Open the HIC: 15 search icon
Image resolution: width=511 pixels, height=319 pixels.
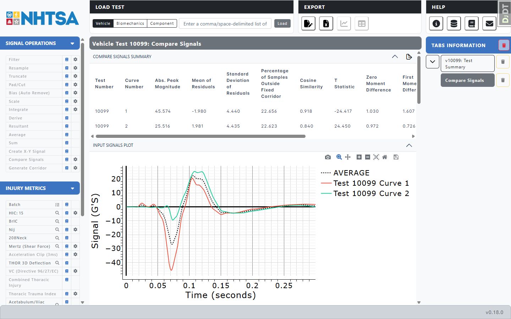click(57, 213)
